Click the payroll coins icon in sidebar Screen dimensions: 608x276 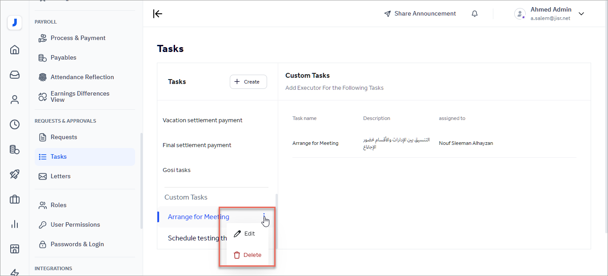point(14,150)
